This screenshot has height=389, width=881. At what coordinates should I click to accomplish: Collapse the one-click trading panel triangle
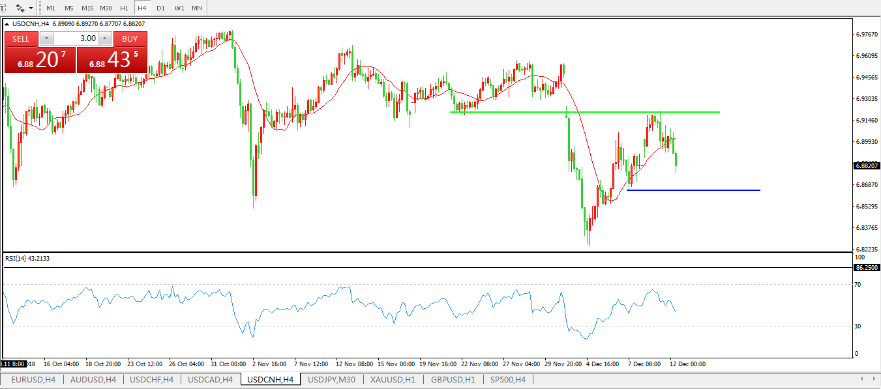pos(7,24)
